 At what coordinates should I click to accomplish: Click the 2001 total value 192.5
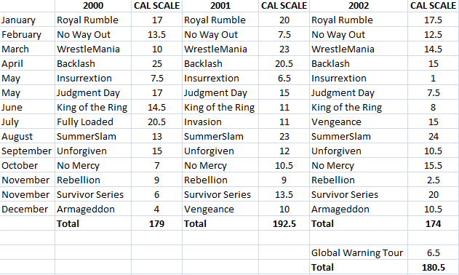(x=284, y=224)
